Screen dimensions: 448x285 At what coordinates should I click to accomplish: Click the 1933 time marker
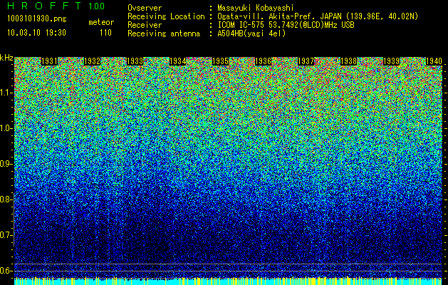point(135,61)
